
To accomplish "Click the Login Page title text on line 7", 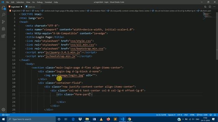I will [44, 37].
